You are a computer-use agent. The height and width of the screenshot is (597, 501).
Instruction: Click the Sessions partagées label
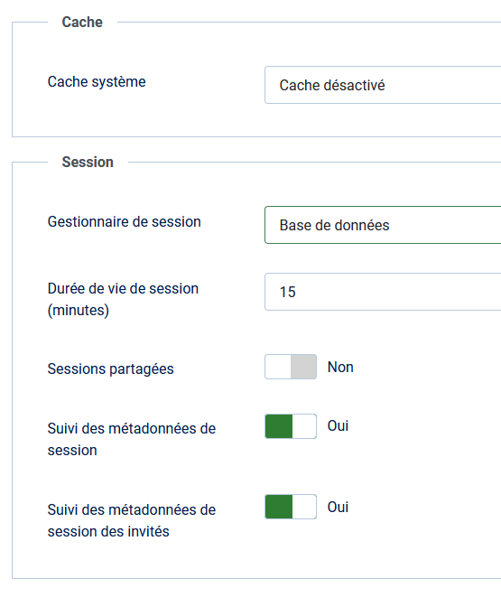coord(111,368)
